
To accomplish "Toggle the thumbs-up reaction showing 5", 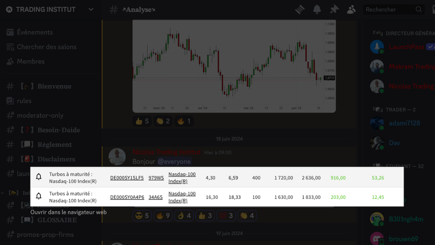I will (x=142, y=121).
